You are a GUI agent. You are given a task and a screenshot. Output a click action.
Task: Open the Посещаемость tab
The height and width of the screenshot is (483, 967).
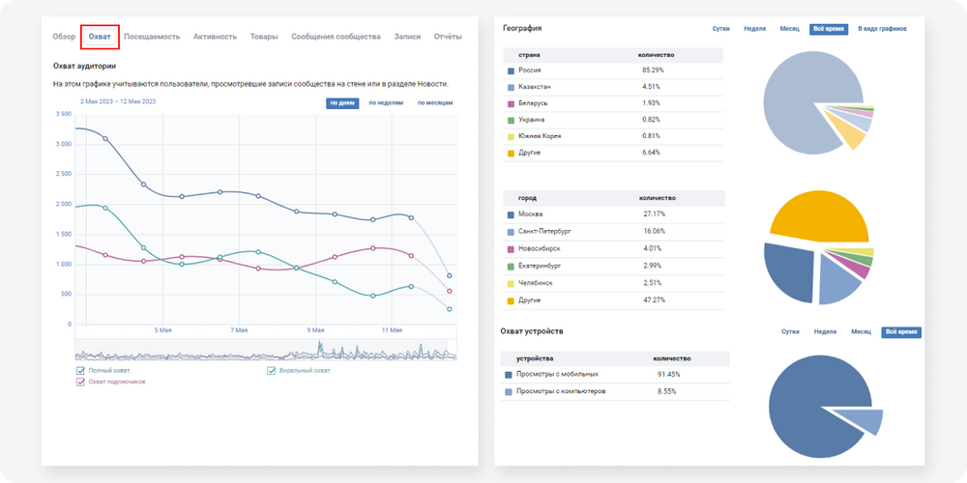[152, 37]
